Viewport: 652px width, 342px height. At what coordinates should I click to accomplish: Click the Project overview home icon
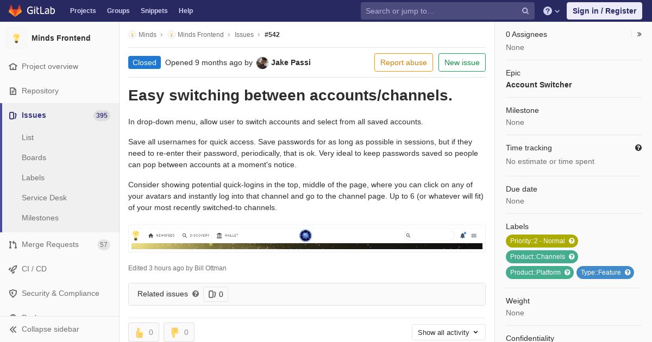[13, 66]
